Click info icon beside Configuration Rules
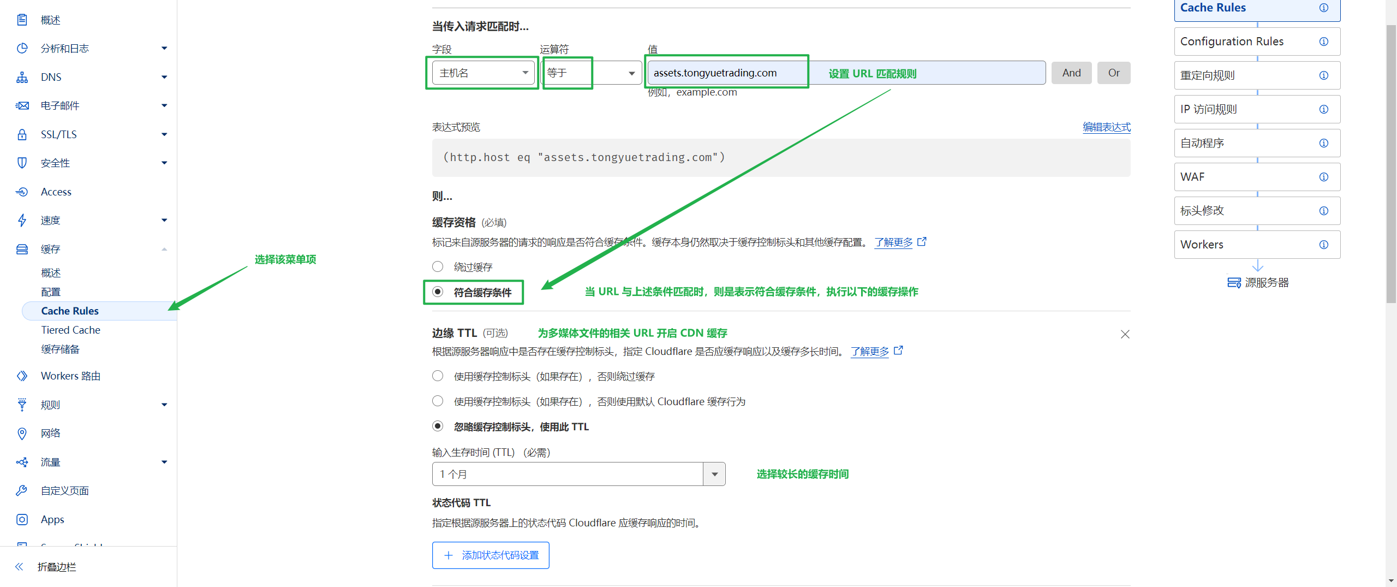The image size is (1397, 587). [1324, 41]
